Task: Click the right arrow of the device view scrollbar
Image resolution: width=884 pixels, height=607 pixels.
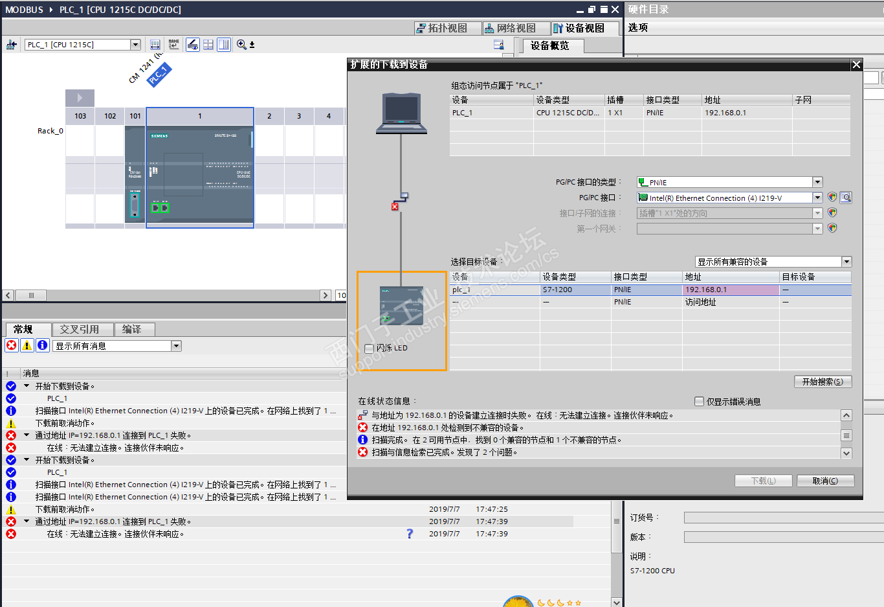Action: (x=326, y=295)
